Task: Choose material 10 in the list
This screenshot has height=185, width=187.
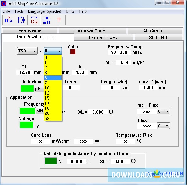Action: click(53, 88)
